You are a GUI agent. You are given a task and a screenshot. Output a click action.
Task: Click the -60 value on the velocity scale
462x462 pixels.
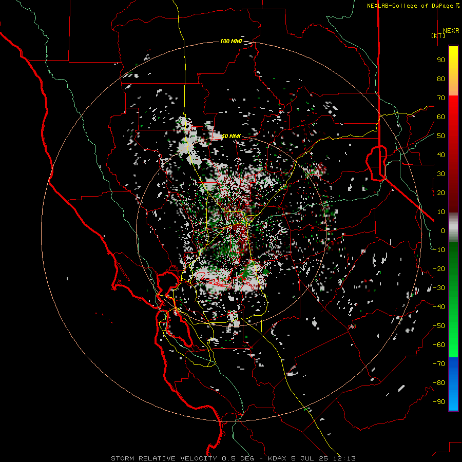(x=439, y=345)
